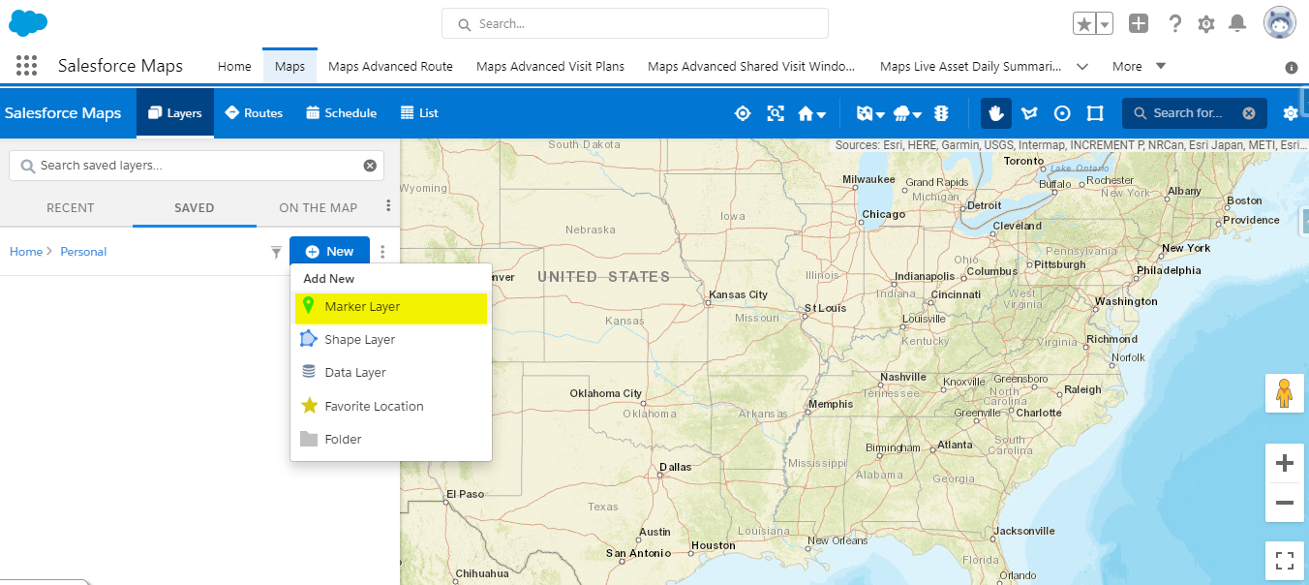1309x585 pixels.
Task: Switch to the Recent tab
Action: click(70, 207)
